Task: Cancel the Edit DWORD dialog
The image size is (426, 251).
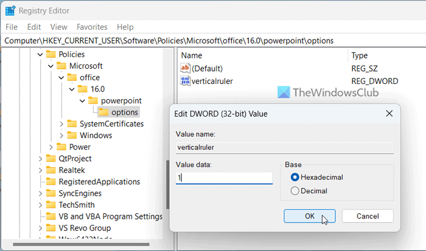Action: coord(367,216)
